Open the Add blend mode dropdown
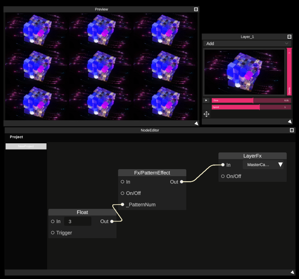 point(247,43)
